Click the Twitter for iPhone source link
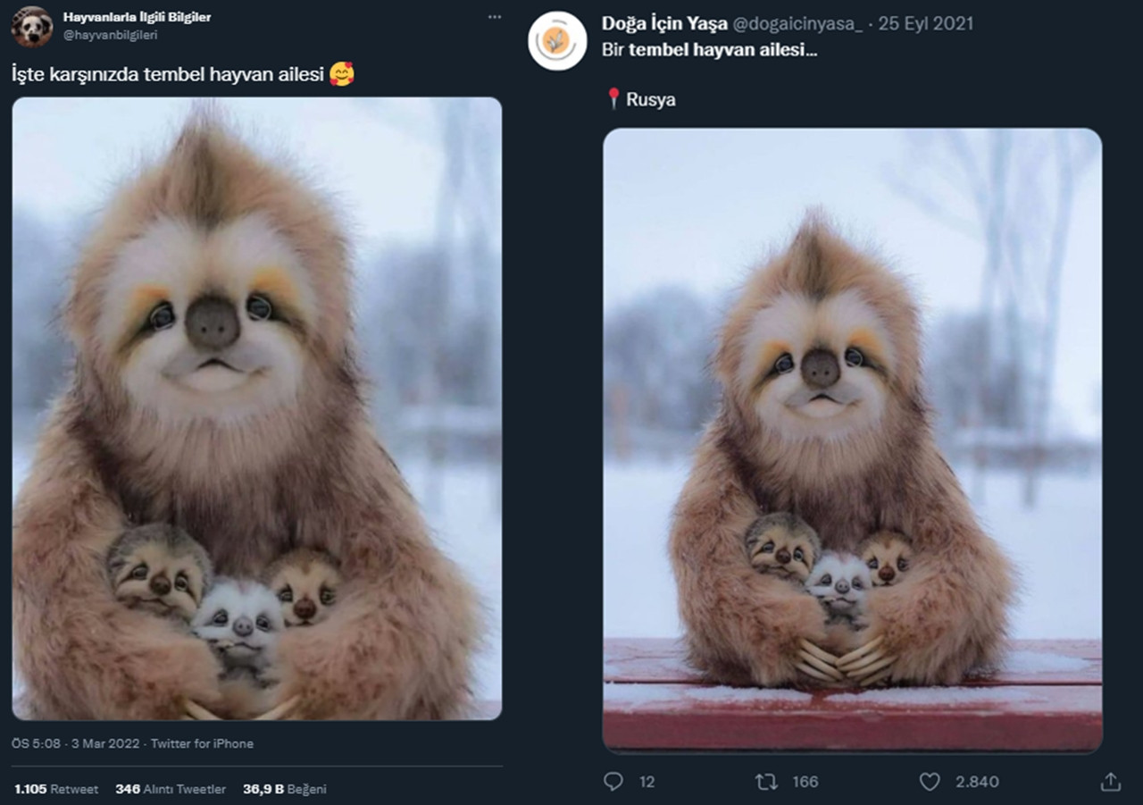Viewport: 1143px width, 805px height. click(202, 743)
